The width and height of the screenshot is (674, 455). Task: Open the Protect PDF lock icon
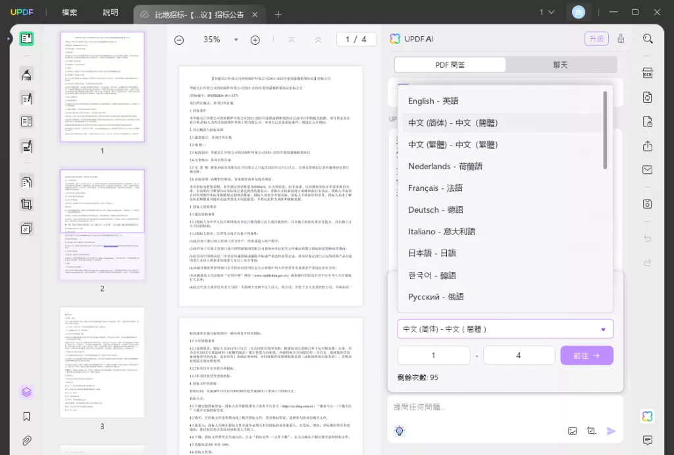[x=648, y=122]
